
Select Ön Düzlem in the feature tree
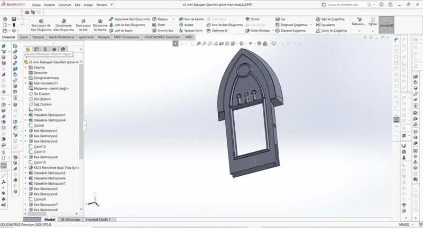[42, 94]
